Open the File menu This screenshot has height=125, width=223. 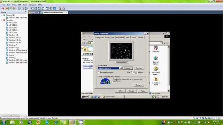tap(4, 5)
